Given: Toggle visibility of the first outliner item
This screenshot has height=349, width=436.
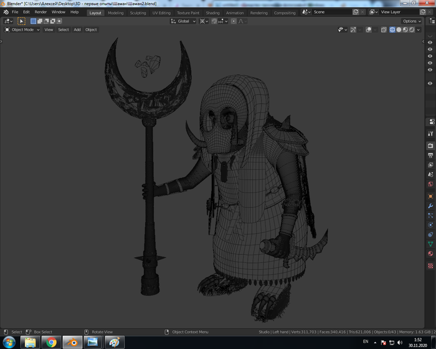Looking at the screenshot, I should click(x=430, y=42).
